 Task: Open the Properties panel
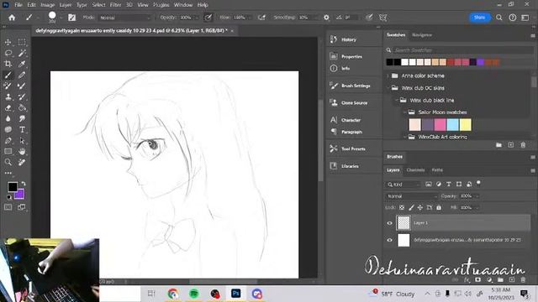[351, 57]
